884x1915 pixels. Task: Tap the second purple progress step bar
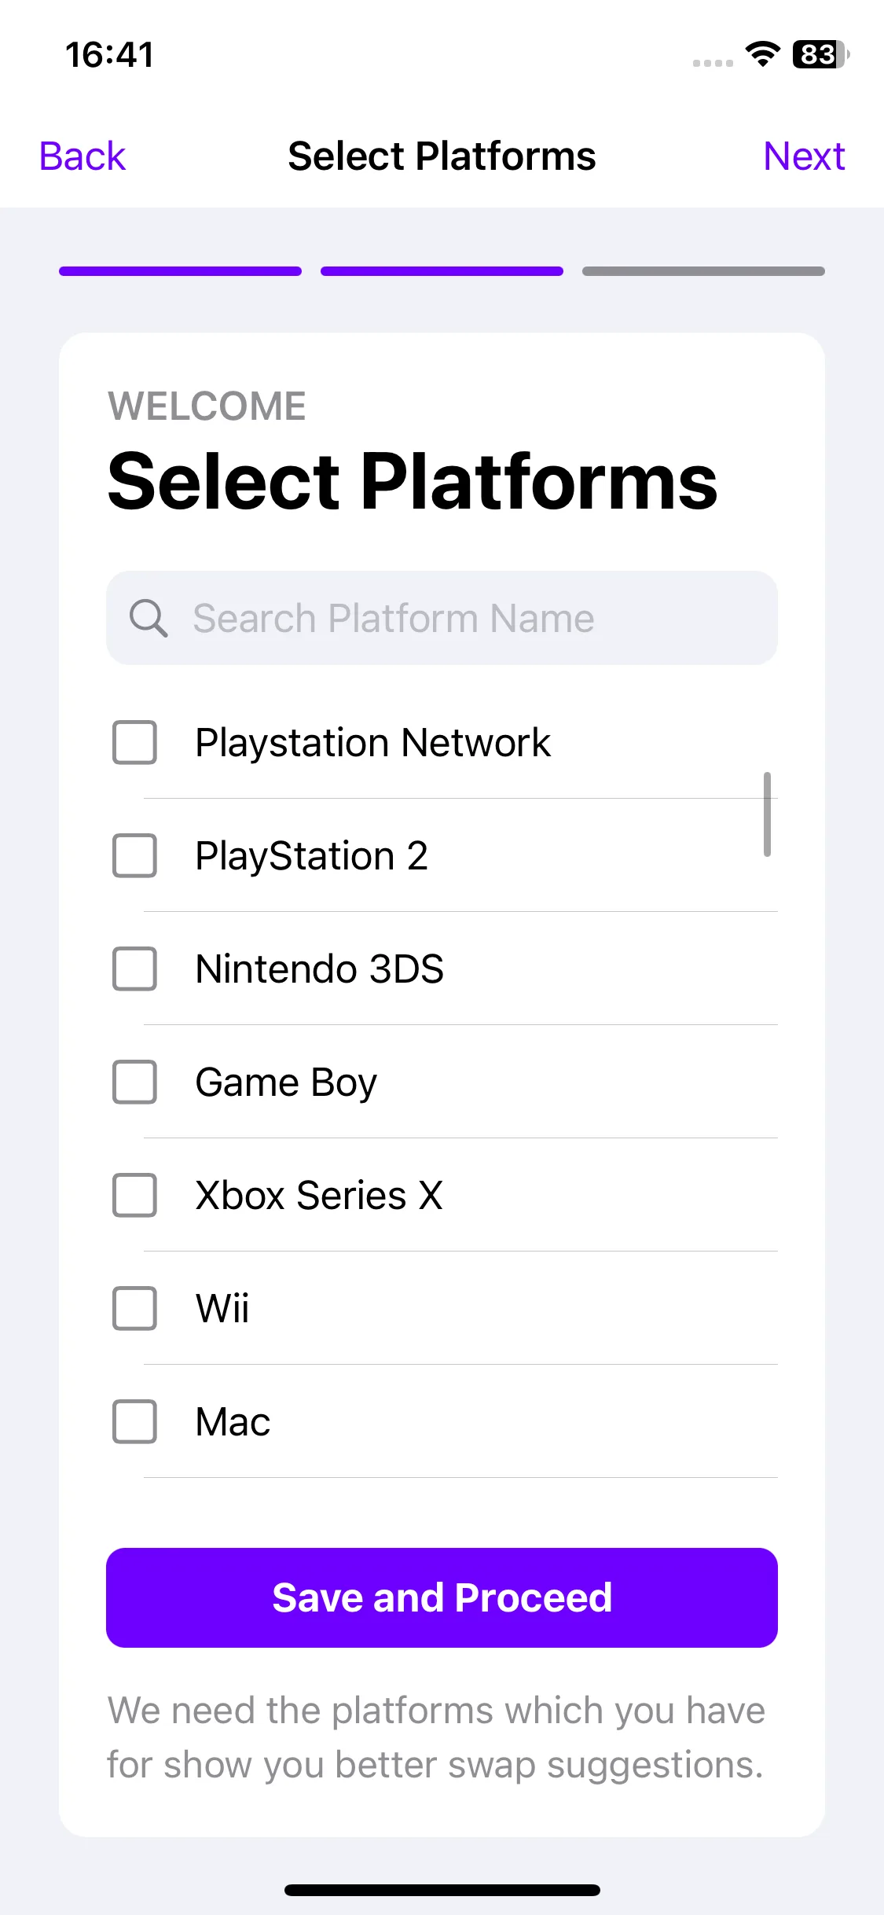click(442, 271)
